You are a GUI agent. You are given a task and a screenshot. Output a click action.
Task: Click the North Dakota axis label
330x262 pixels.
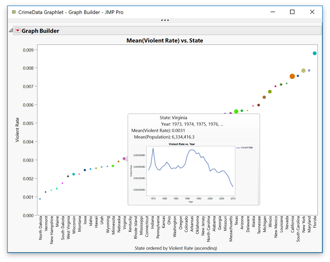tap(40, 228)
